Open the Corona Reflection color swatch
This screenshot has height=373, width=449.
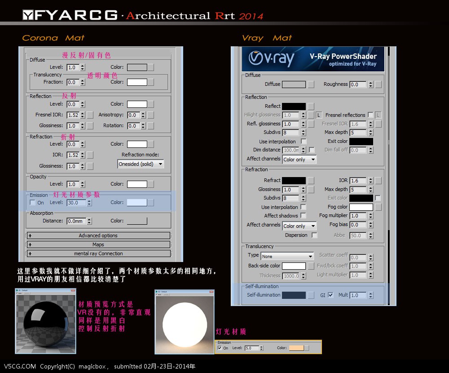point(137,104)
